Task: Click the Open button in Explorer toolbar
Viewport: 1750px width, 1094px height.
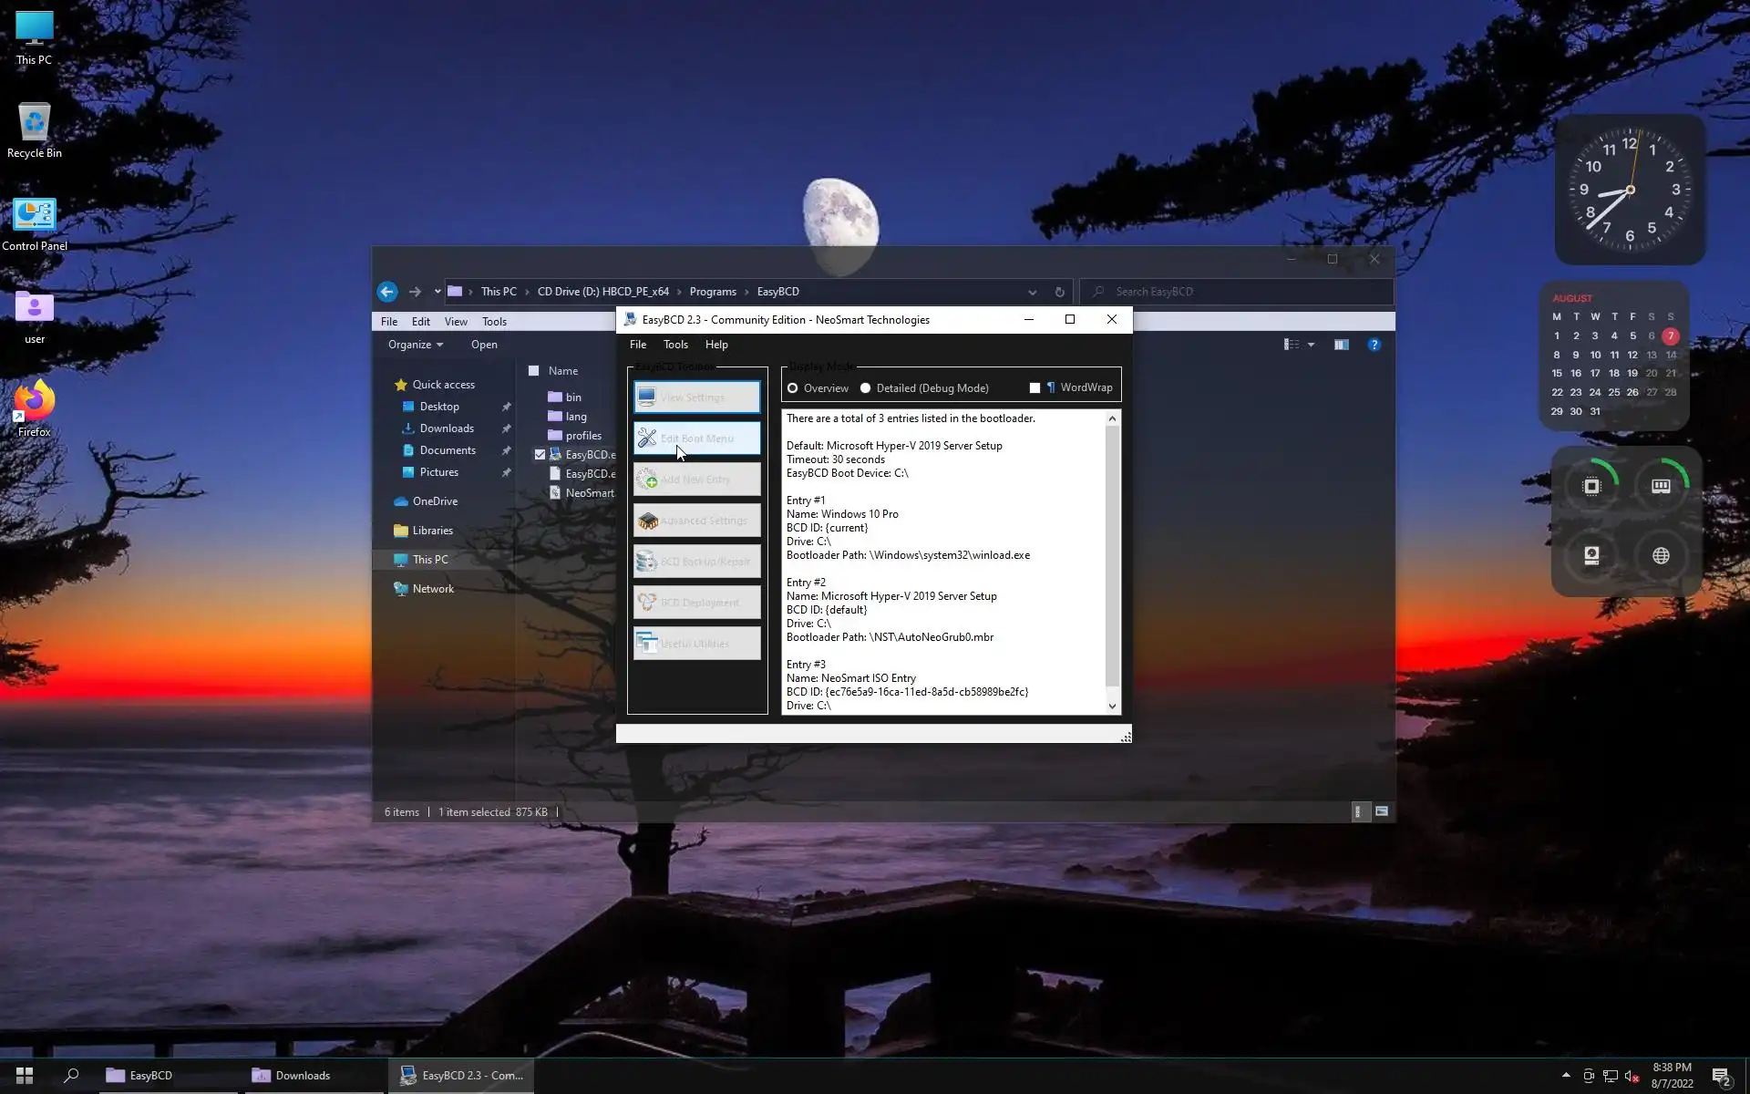Action: click(484, 345)
